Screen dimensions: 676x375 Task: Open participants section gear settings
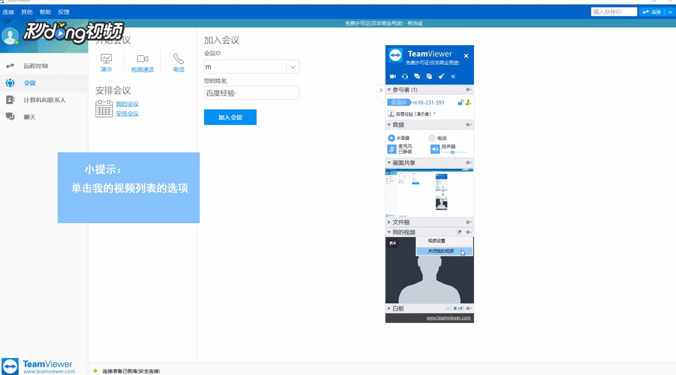coord(468,90)
